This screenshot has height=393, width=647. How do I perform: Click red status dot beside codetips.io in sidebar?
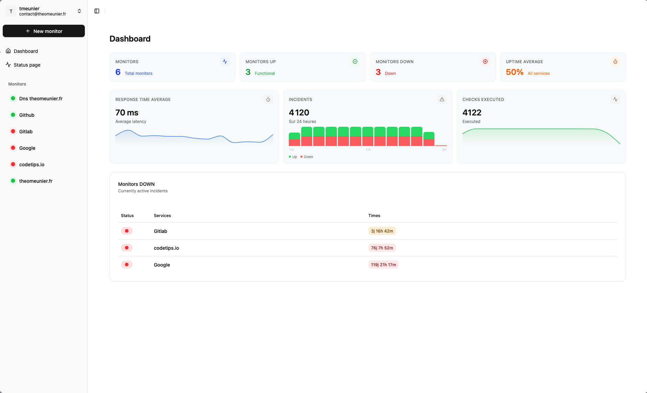pos(13,164)
